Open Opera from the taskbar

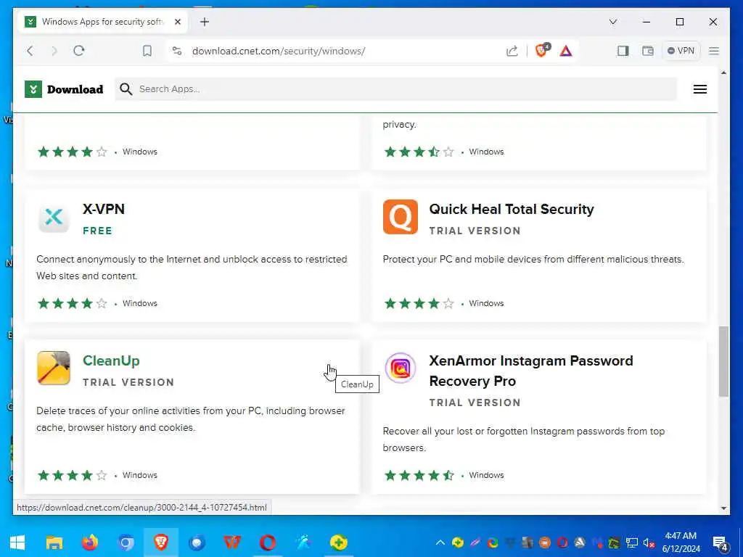tap(267, 542)
